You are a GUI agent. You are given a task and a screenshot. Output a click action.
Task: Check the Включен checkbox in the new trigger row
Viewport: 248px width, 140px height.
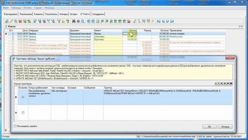coord(23,113)
